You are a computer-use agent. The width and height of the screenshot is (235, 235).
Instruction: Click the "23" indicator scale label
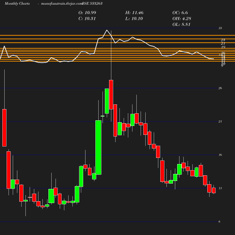(223, 40)
